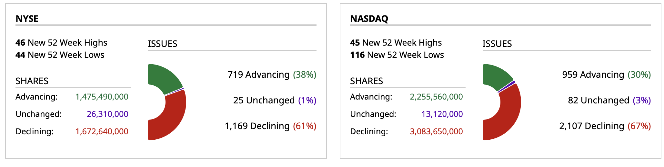Select NYSE 44 New 52 Week Lows
This screenshot has height=167, width=664.
pos(60,55)
